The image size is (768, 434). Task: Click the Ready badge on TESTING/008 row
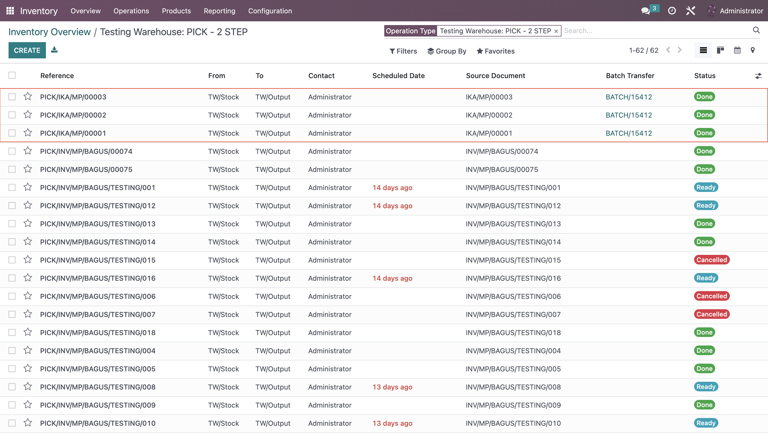pyautogui.click(x=706, y=387)
